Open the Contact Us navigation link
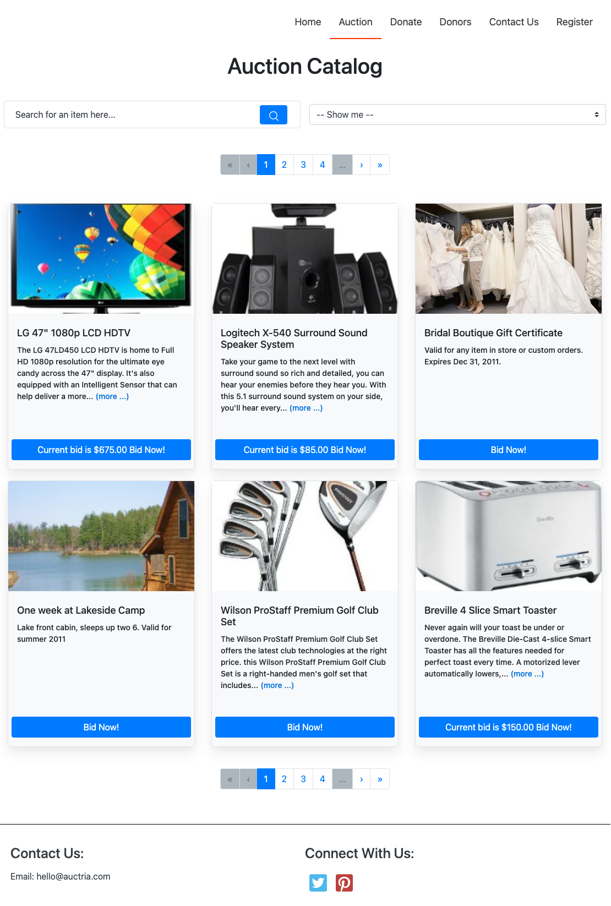 tap(514, 22)
